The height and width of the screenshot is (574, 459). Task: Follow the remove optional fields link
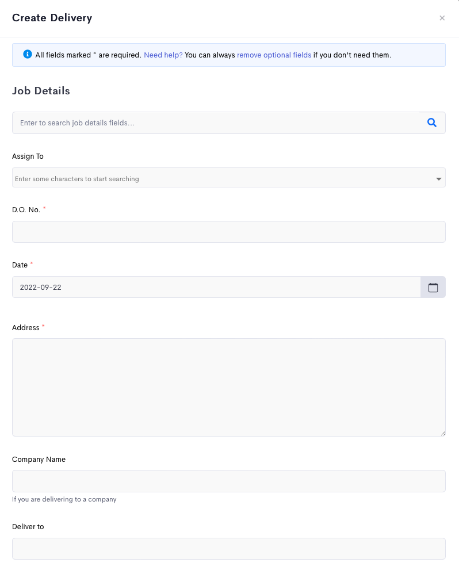point(274,55)
